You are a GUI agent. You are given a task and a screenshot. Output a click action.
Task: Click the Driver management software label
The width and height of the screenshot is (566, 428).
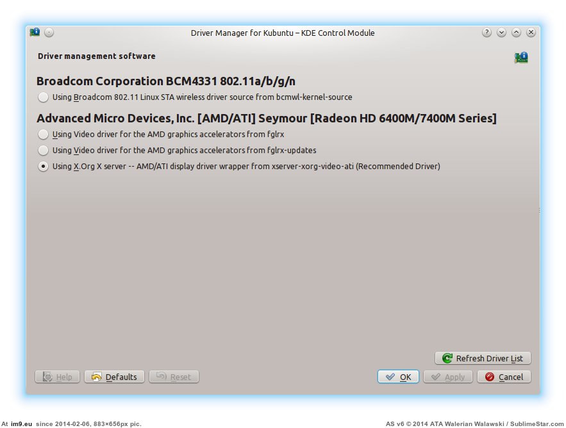pos(97,56)
